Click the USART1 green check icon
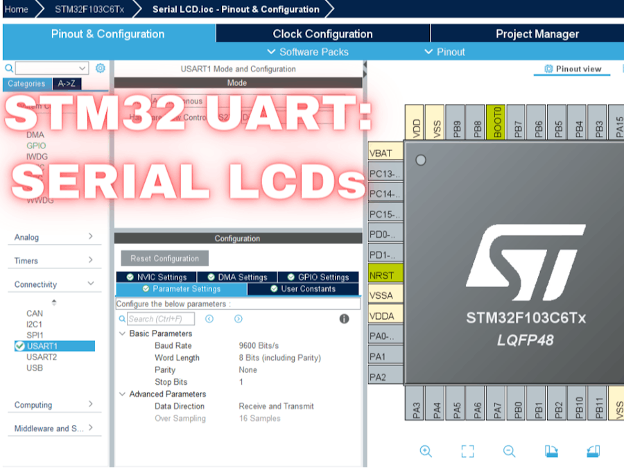Screen dimensions: 624x468 (x=20, y=346)
